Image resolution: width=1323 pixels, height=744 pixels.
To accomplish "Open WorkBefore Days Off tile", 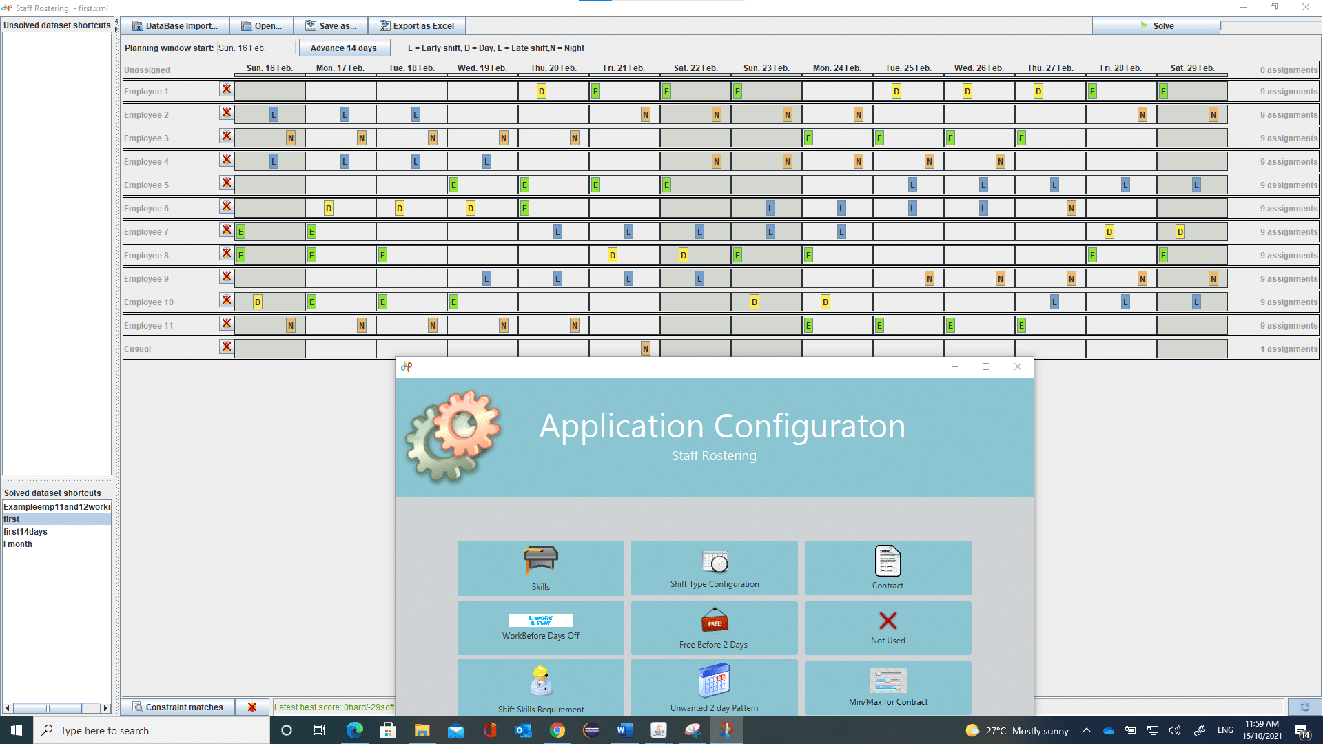I will click(x=540, y=628).
